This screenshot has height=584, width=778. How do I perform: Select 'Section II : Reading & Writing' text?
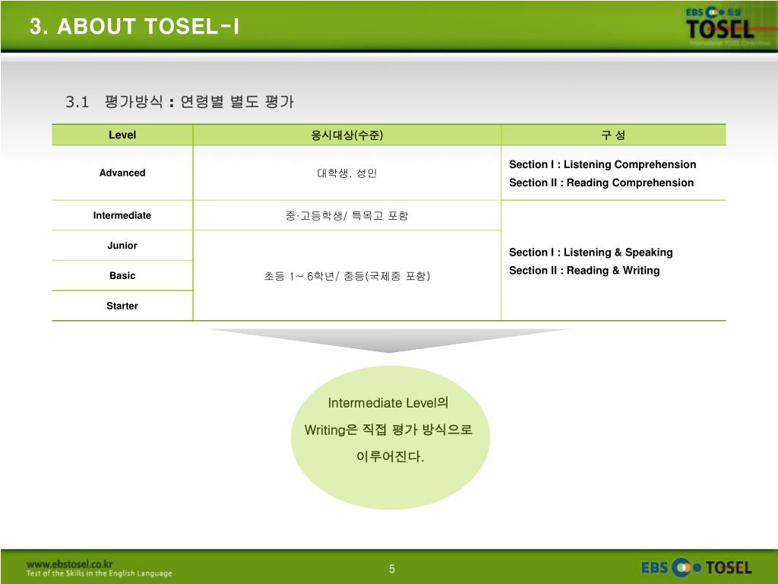pos(584,271)
